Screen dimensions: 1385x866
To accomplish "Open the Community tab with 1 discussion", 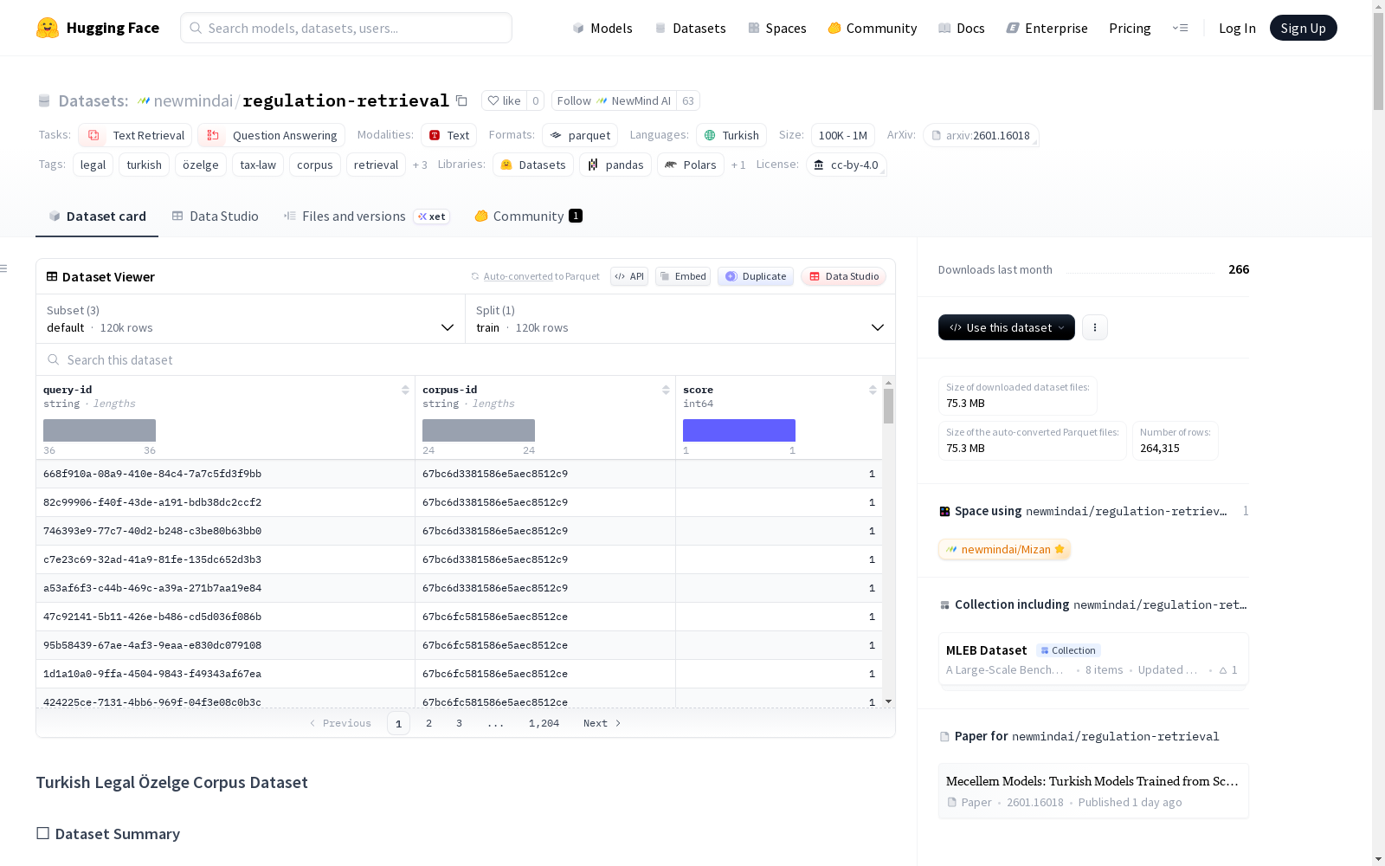I will coord(528,216).
